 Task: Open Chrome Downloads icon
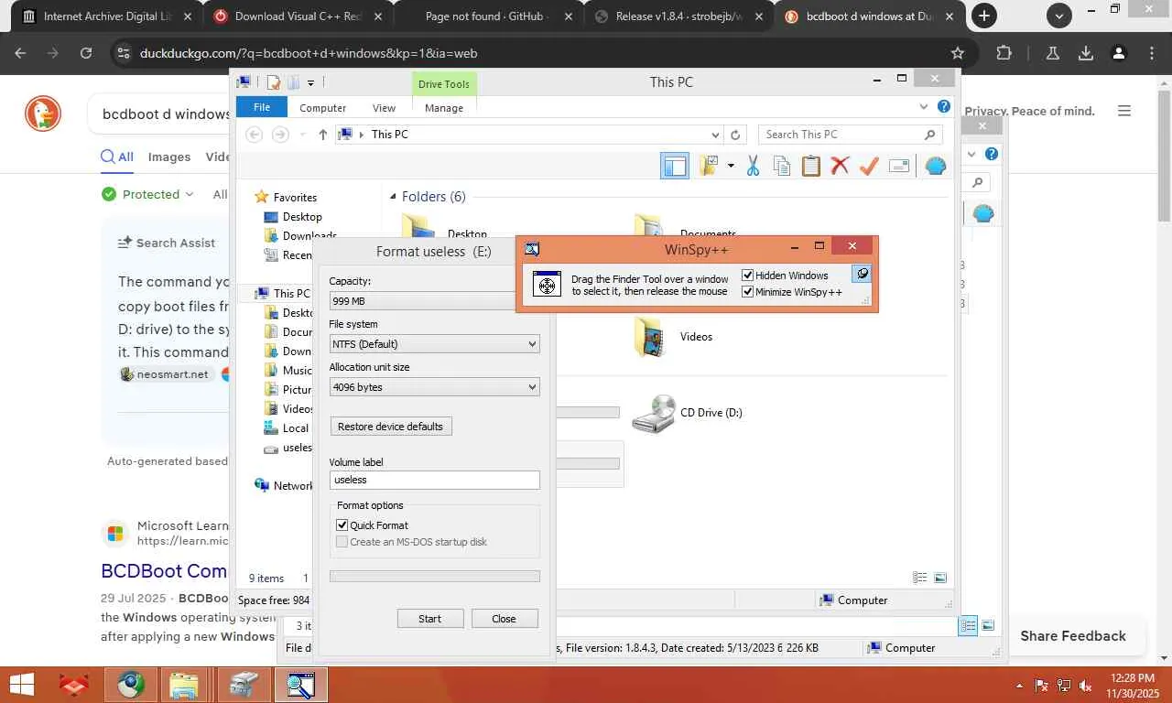tap(1086, 53)
